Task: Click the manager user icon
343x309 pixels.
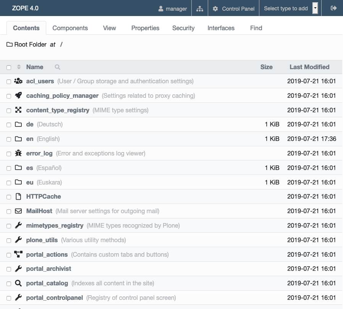Action: (161, 9)
